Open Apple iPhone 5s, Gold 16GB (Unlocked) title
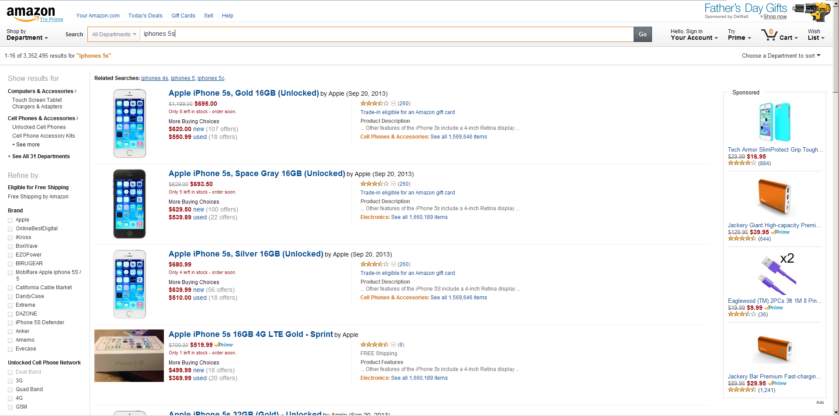The image size is (839, 416). 244,93
